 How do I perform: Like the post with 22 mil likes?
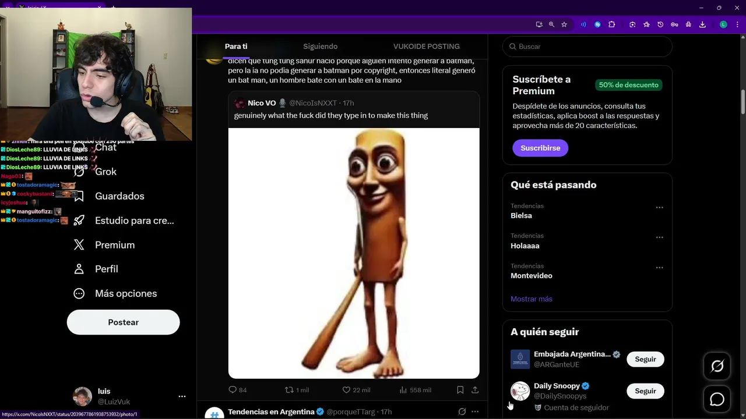click(x=346, y=390)
